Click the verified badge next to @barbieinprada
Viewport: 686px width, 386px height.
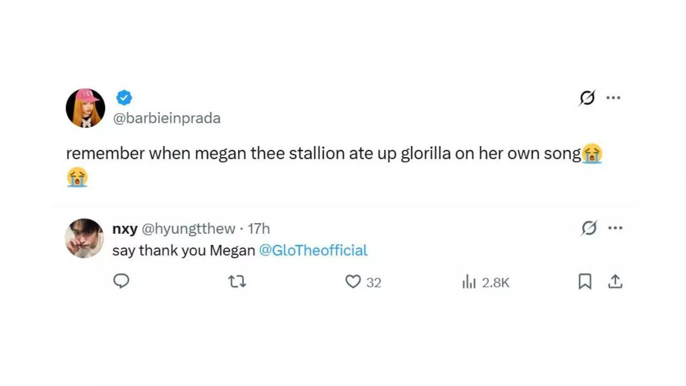124,97
